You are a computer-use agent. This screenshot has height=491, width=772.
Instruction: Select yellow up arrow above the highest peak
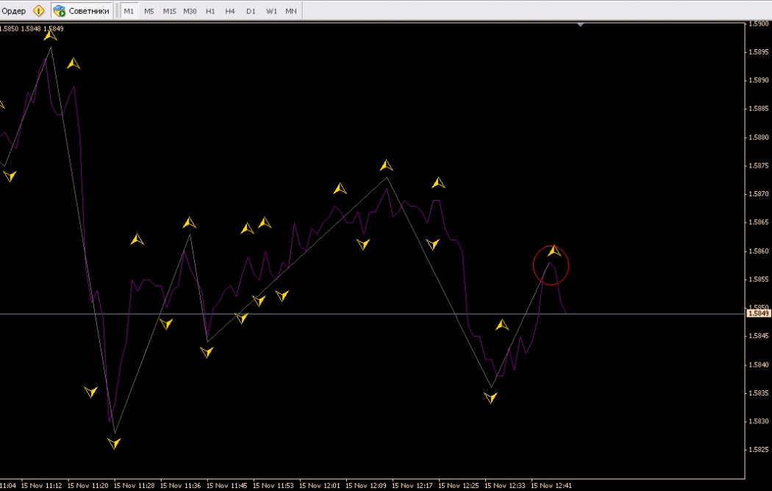pyautogui.click(x=50, y=35)
